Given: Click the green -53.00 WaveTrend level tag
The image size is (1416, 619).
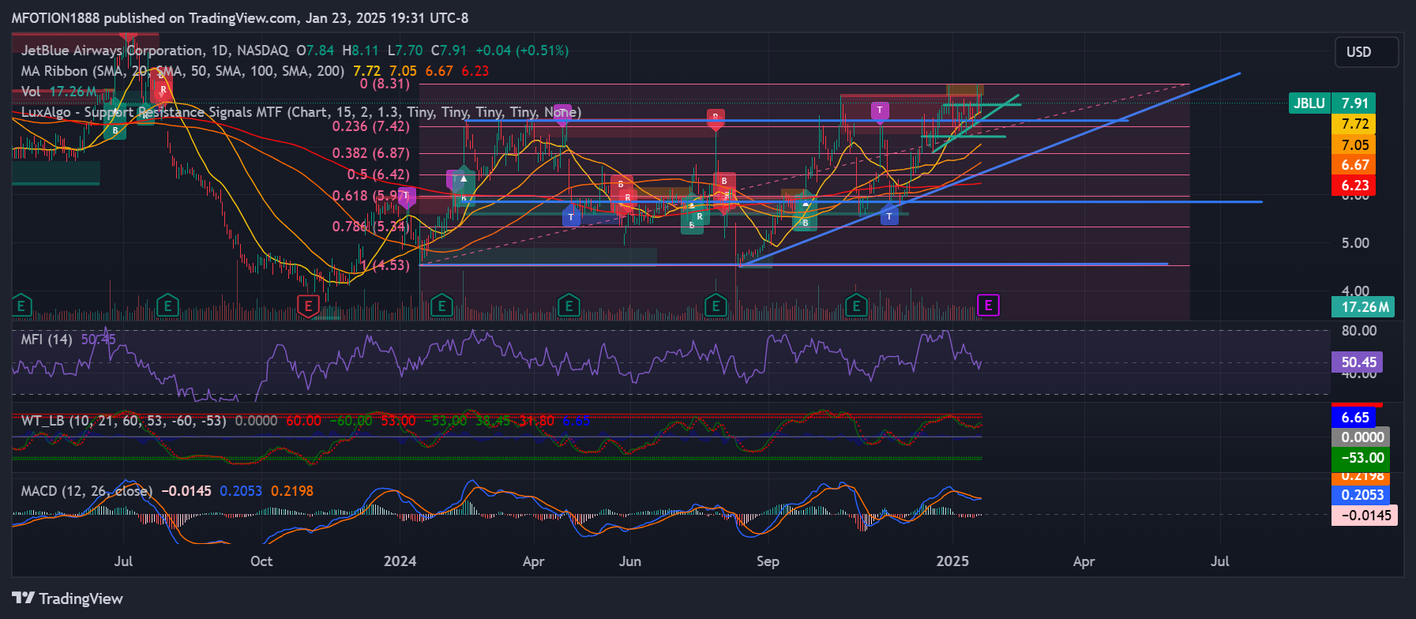Looking at the screenshot, I should click(1361, 458).
